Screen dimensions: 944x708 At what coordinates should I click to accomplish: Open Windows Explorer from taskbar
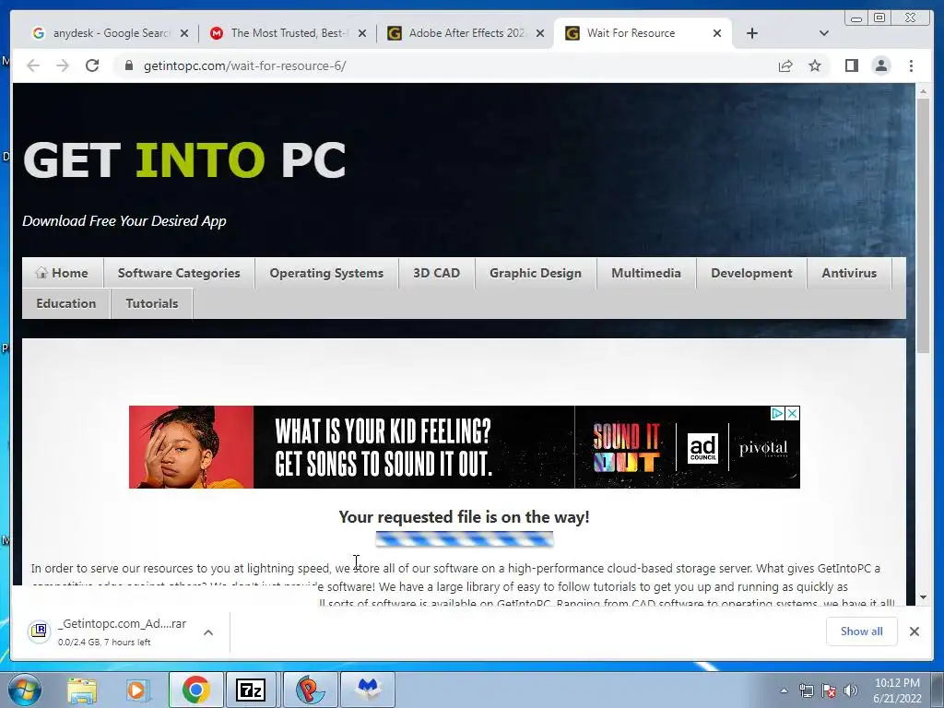[82, 690]
